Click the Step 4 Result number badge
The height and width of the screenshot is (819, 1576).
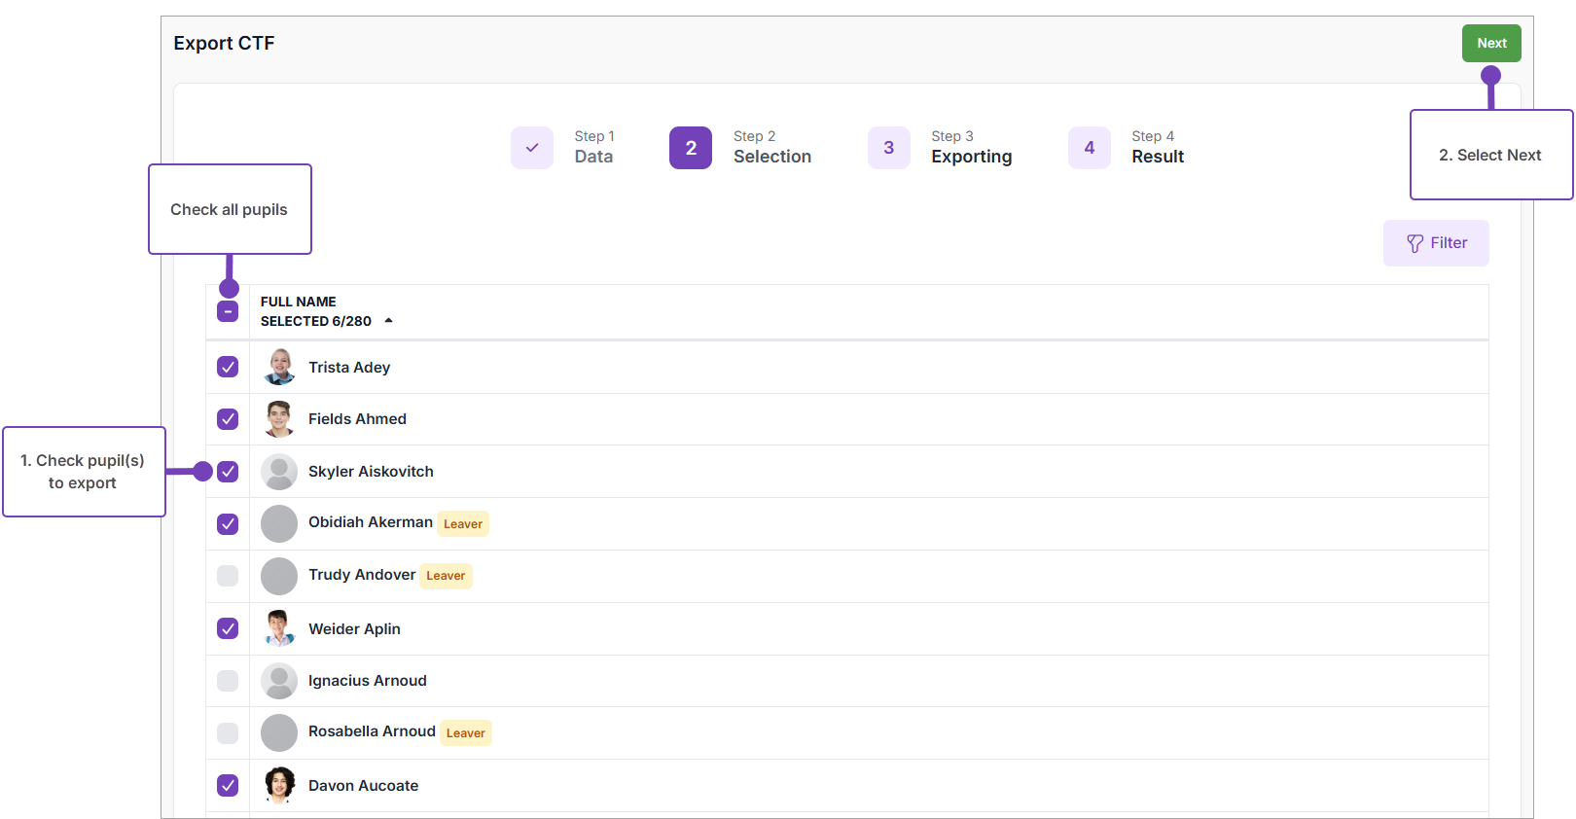pos(1089,148)
